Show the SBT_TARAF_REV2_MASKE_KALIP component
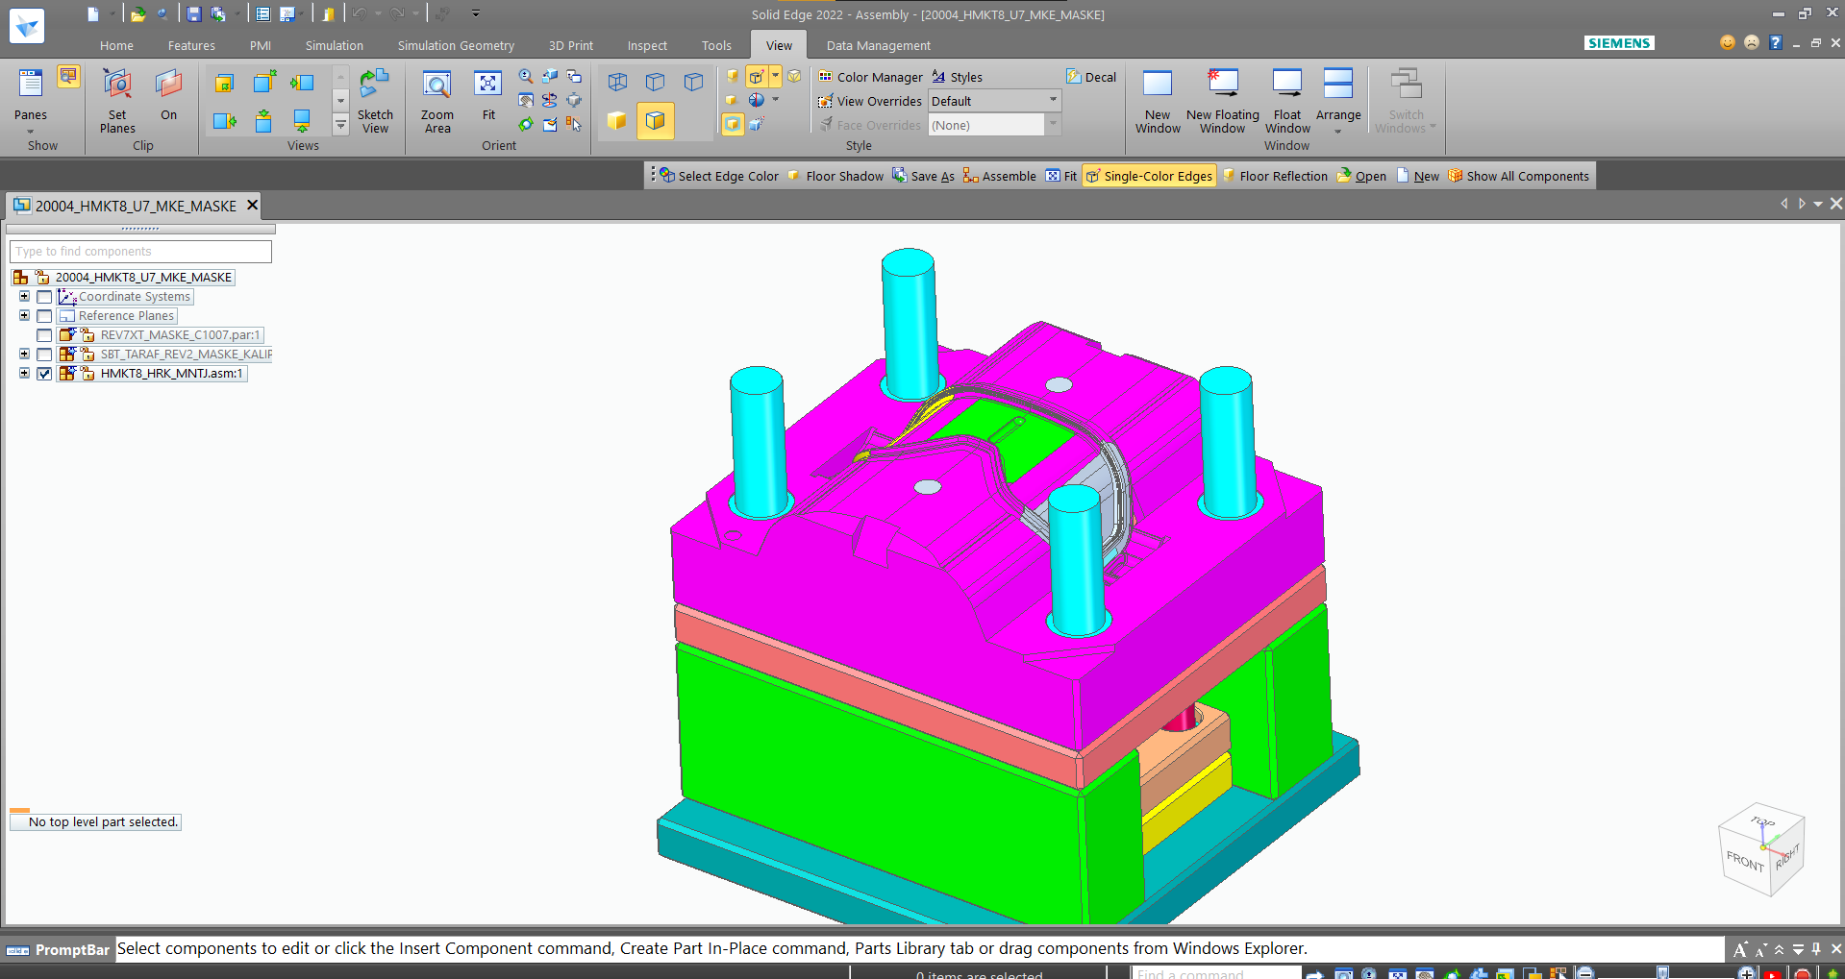 44,355
